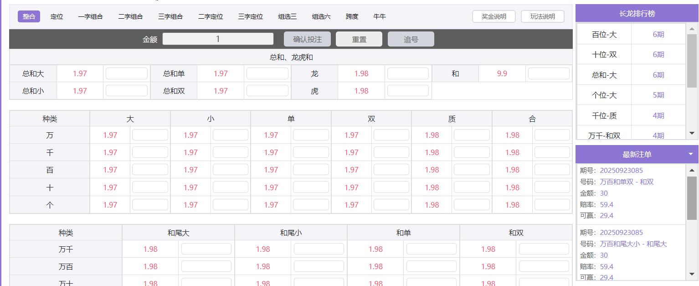Select the 牛牛 betting tab
The image size is (699, 286).
pos(380,16)
